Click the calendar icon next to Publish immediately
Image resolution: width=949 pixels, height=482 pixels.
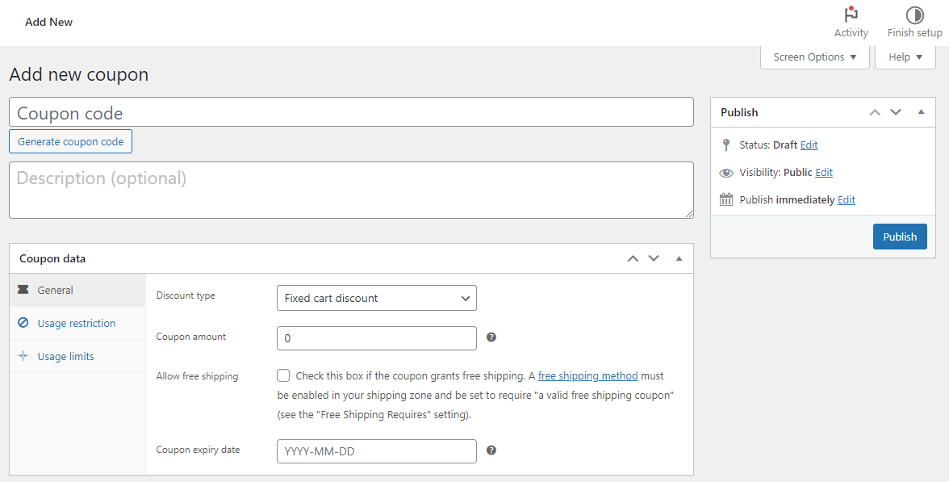coord(725,199)
